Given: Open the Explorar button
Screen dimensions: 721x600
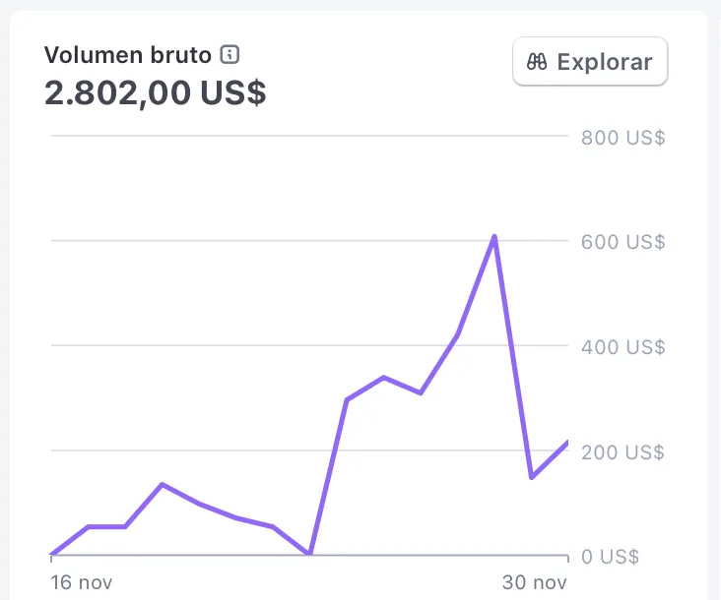Looking at the screenshot, I should [590, 62].
